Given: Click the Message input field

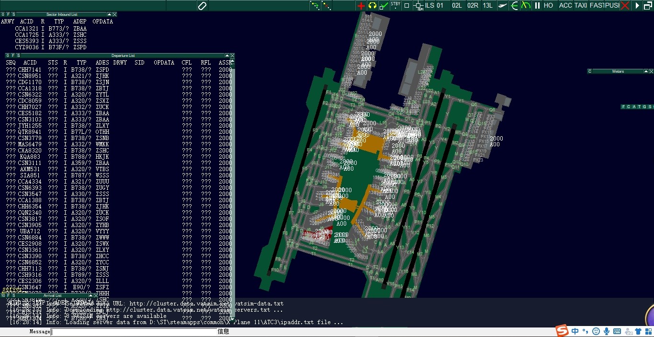Looking at the screenshot, I should click(x=134, y=331).
